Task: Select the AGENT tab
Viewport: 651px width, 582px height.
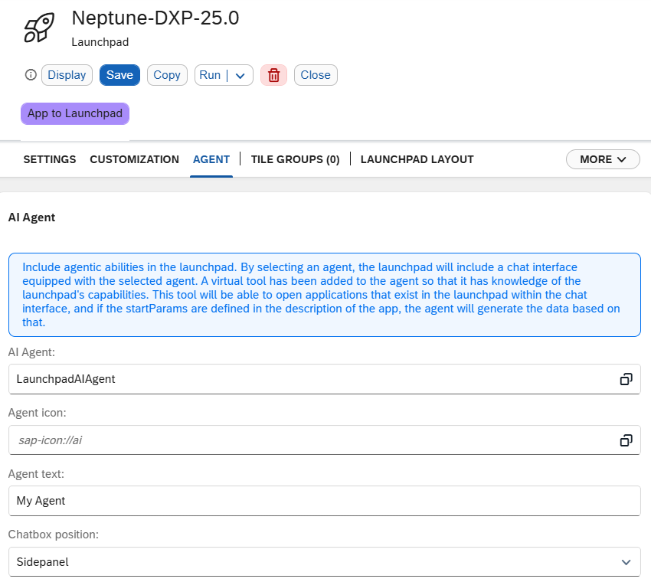Action: coord(211,159)
